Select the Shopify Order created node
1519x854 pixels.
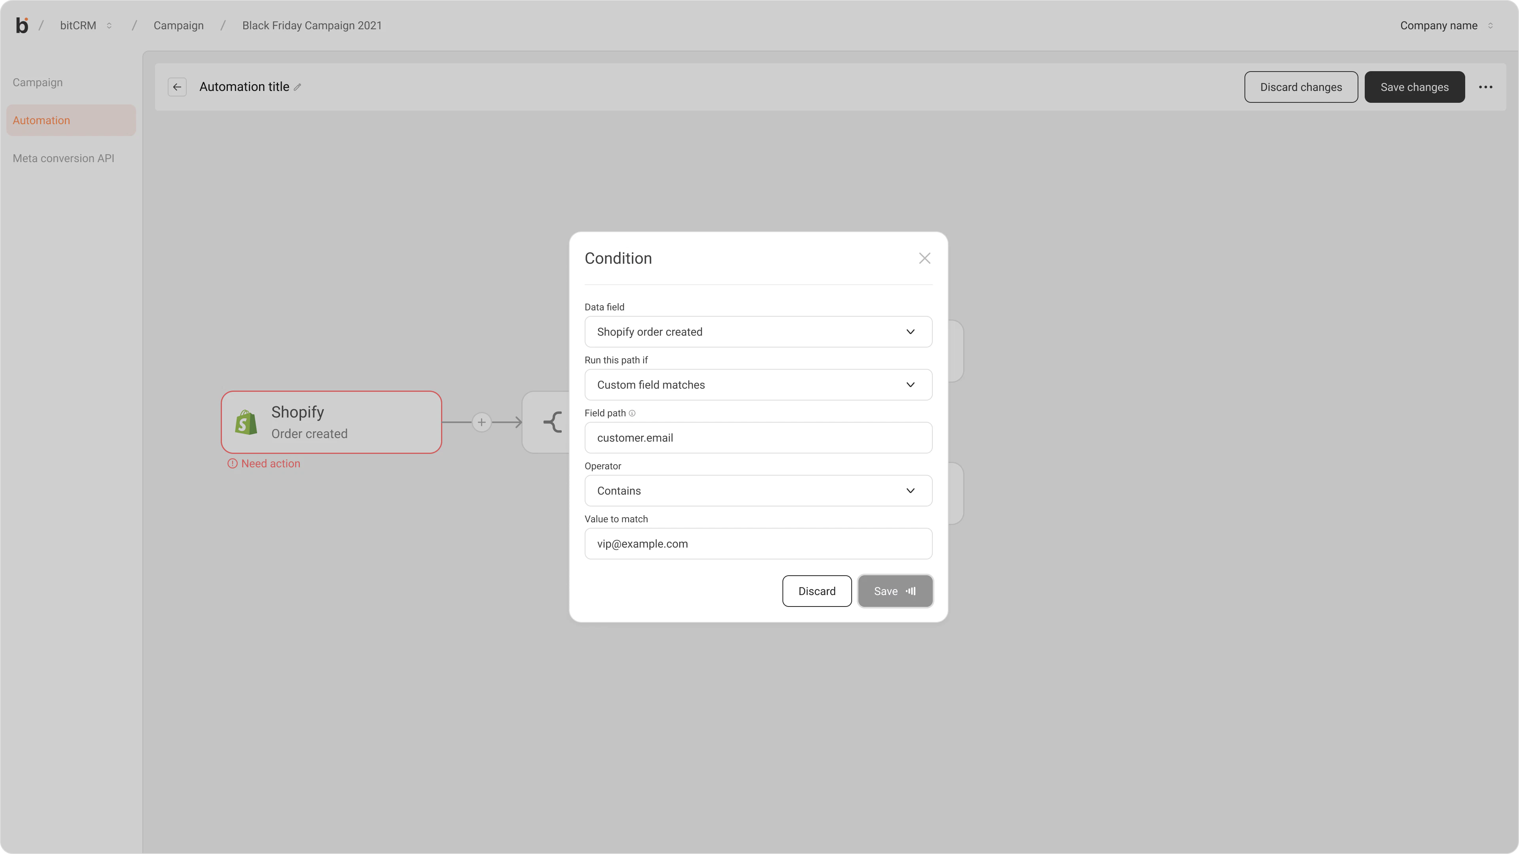click(331, 422)
